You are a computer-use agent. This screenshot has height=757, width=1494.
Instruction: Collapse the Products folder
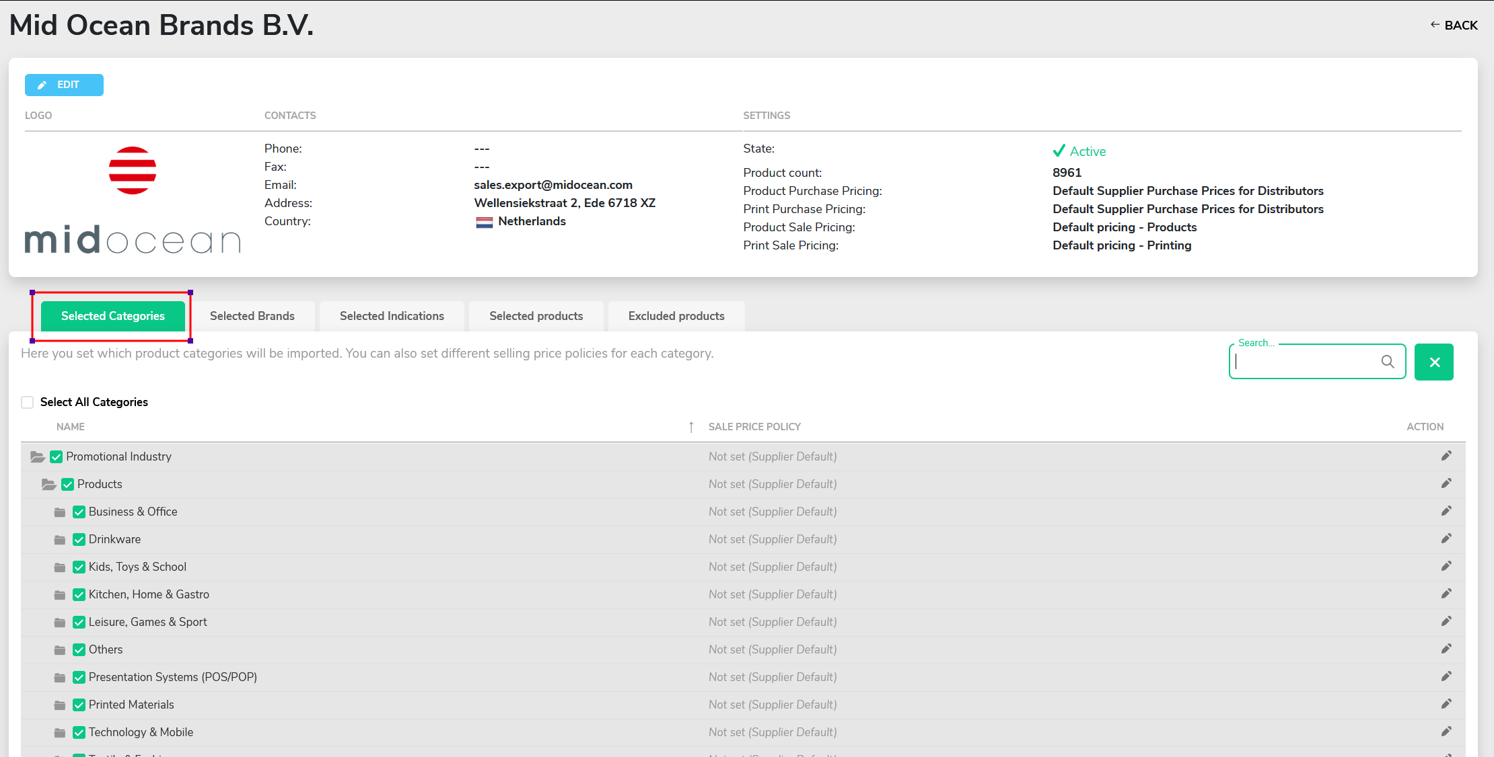(x=49, y=485)
